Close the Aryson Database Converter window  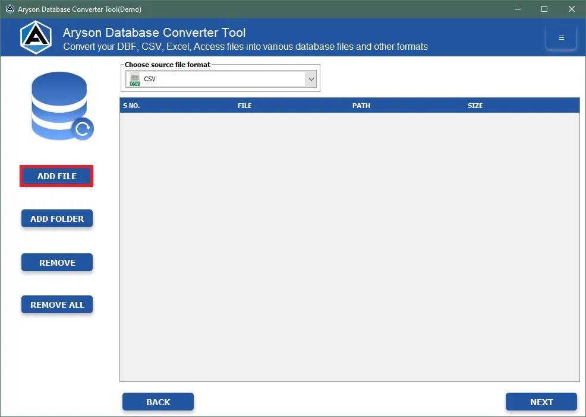coord(571,9)
